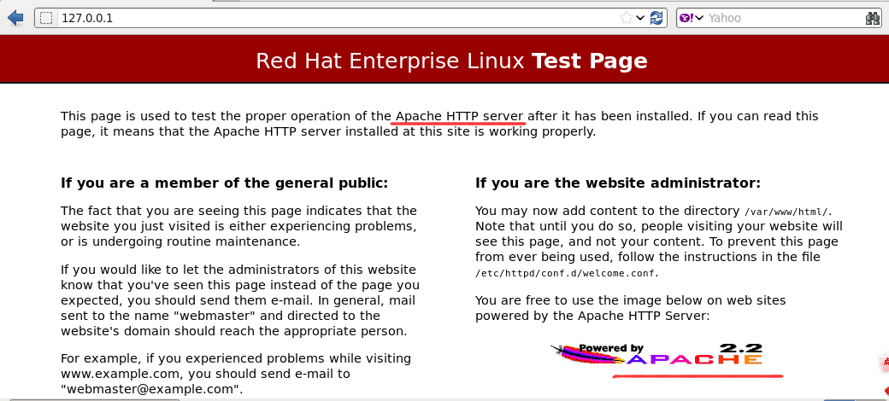This screenshot has height=401, width=889.
Task: Click the 'www.example.com' text
Action: [x=121, y=375]
